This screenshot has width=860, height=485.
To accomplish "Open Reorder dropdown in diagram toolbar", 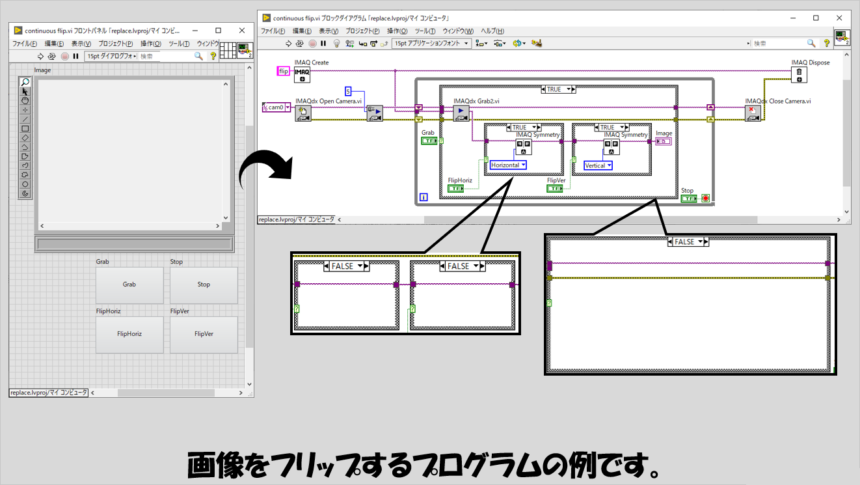I will [518, 44].
